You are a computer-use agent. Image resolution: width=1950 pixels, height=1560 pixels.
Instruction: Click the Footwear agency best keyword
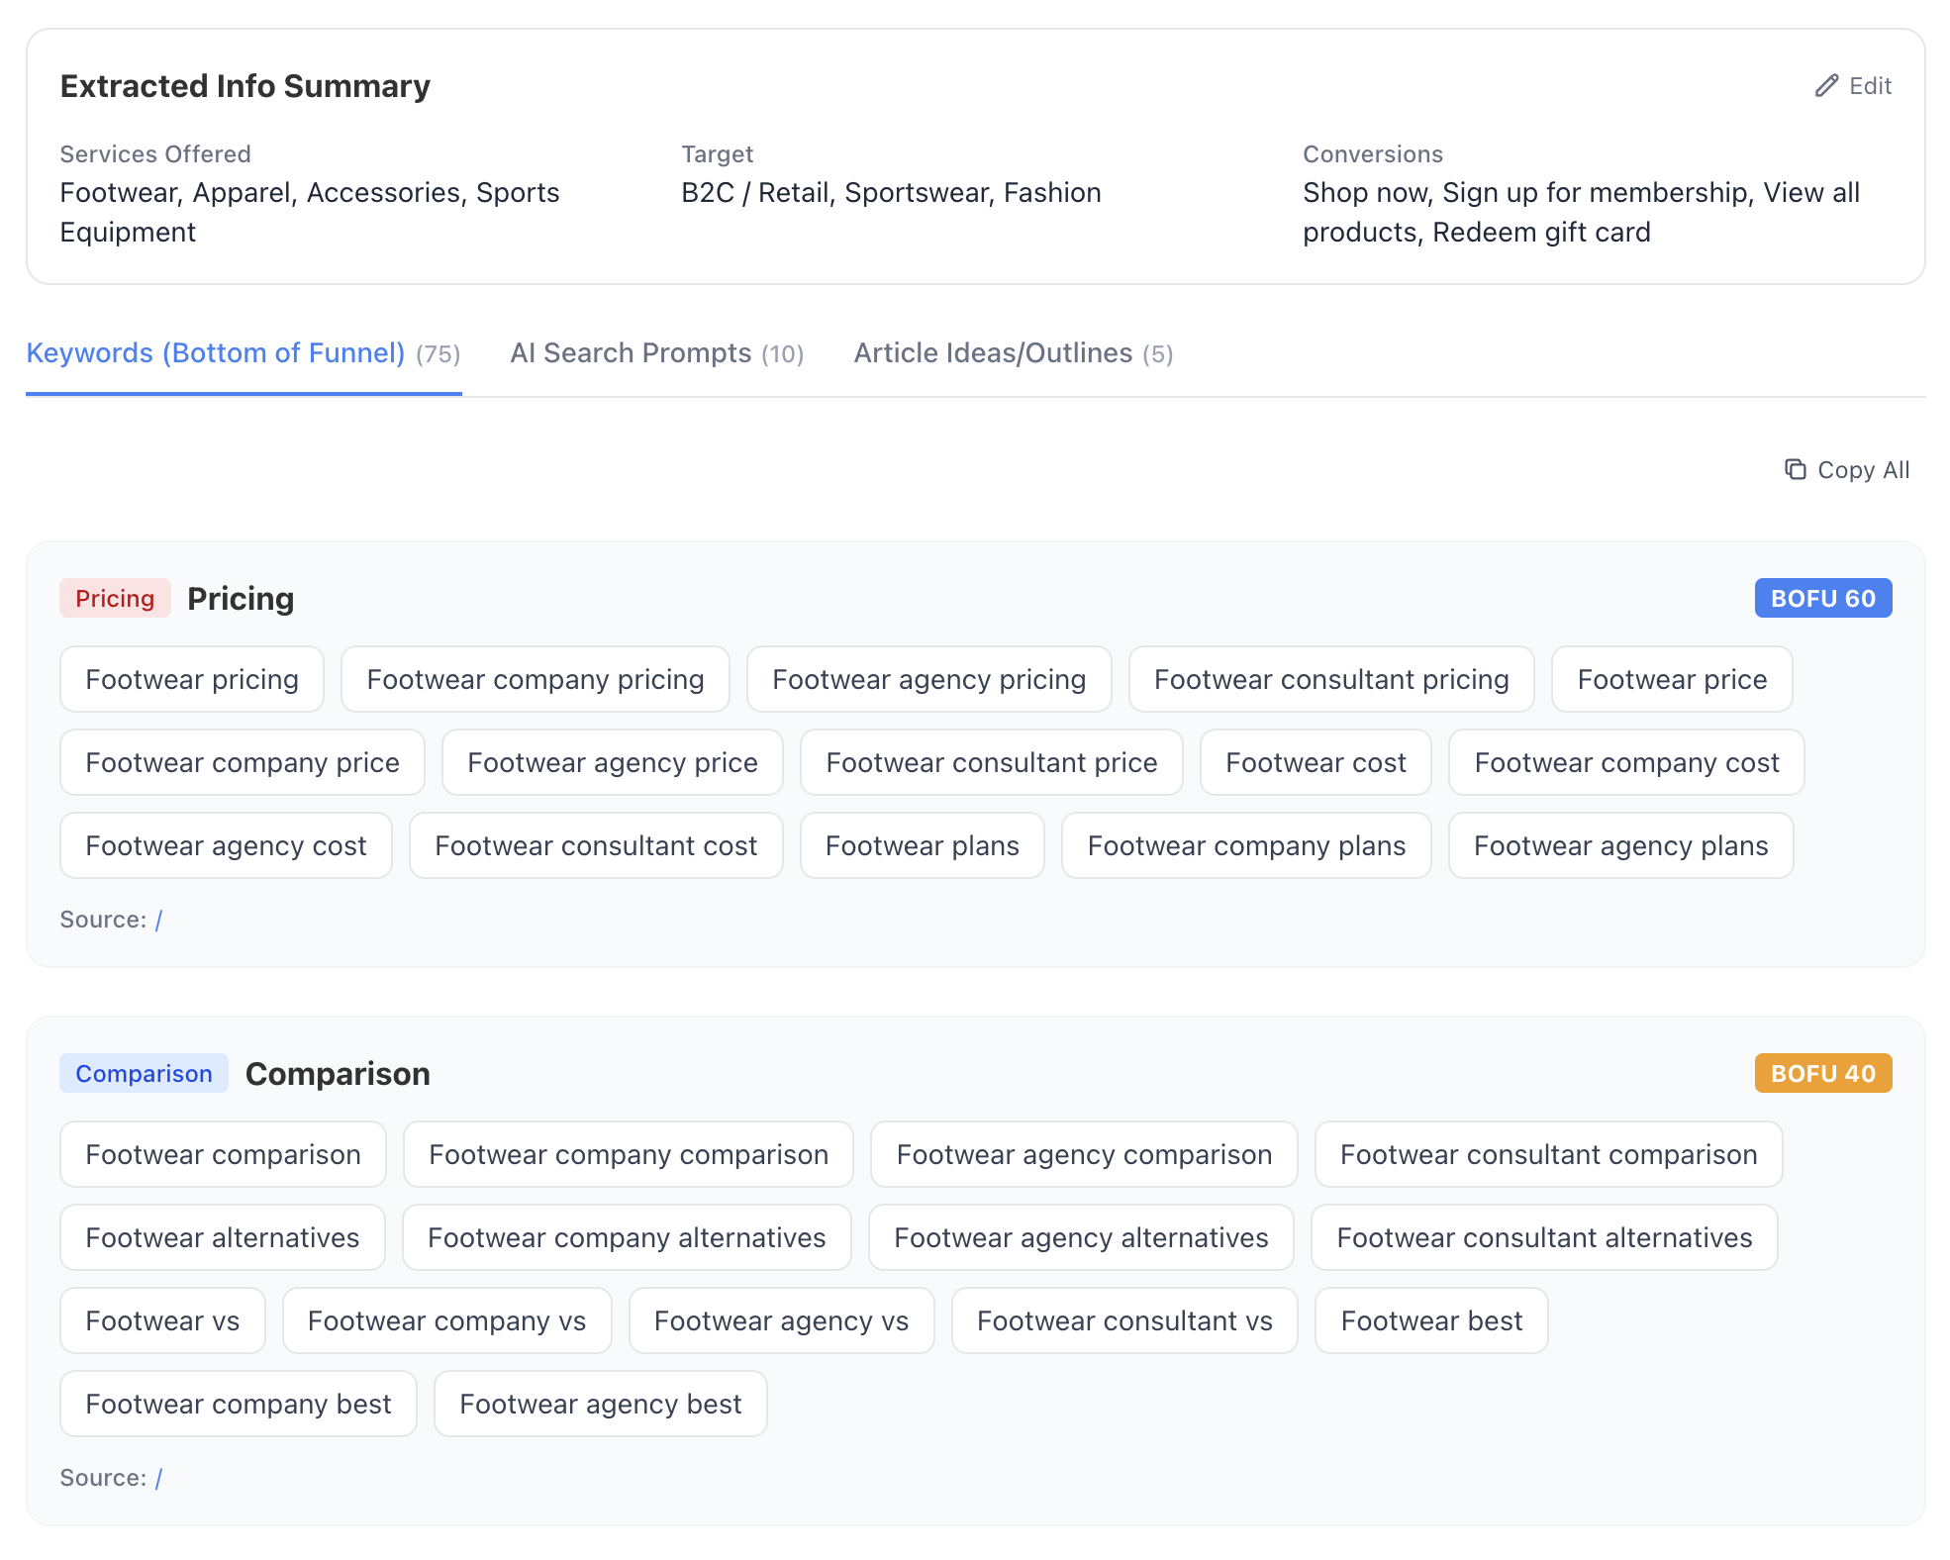(600, 1404)
